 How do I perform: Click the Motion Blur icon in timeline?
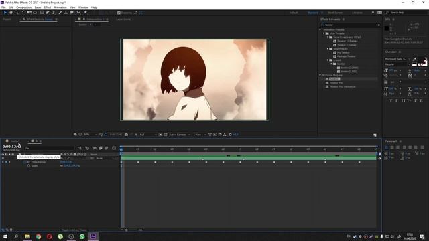pos(107,148)
